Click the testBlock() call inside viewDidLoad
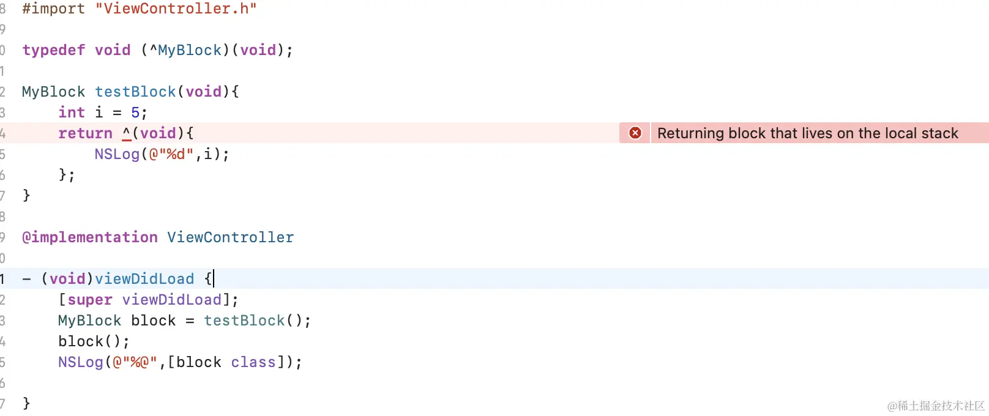This screenshot has width=989, height=416. [244, 321]
